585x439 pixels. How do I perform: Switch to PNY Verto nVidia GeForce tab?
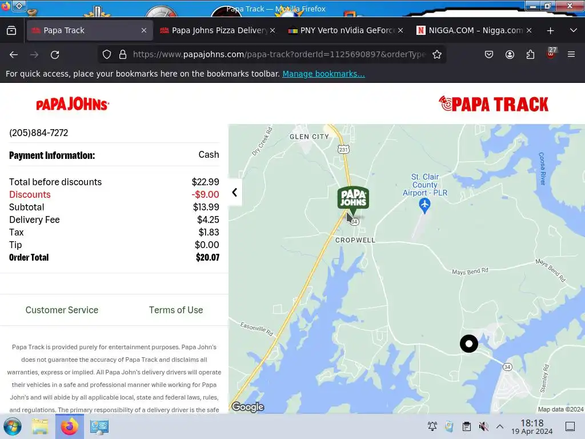(x=346, y=30)
